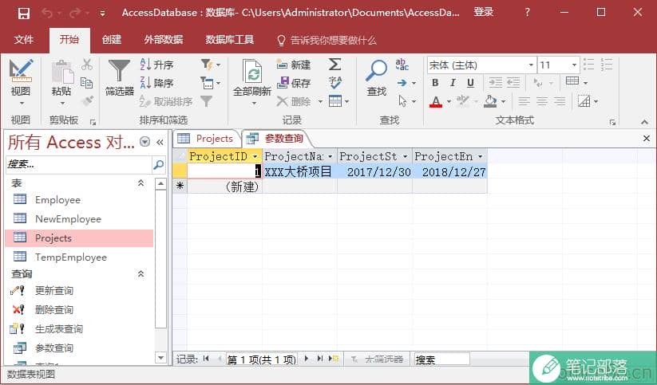Click the numbered list icon
This screenshot has height=385, width=657.
606,65
